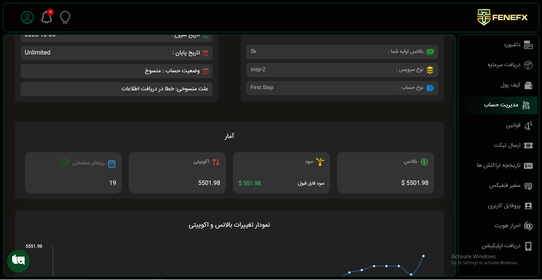Go to کیف پول wallet page
This screenshot has width=542, height=280.
[510, 85]
